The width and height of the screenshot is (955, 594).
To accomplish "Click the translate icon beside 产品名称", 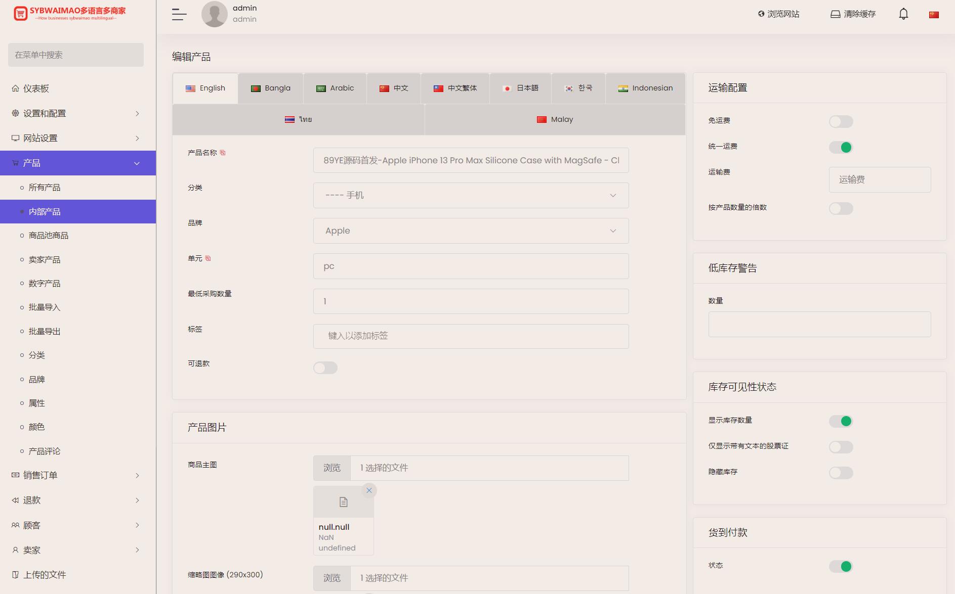I will (x=223, y=153).
